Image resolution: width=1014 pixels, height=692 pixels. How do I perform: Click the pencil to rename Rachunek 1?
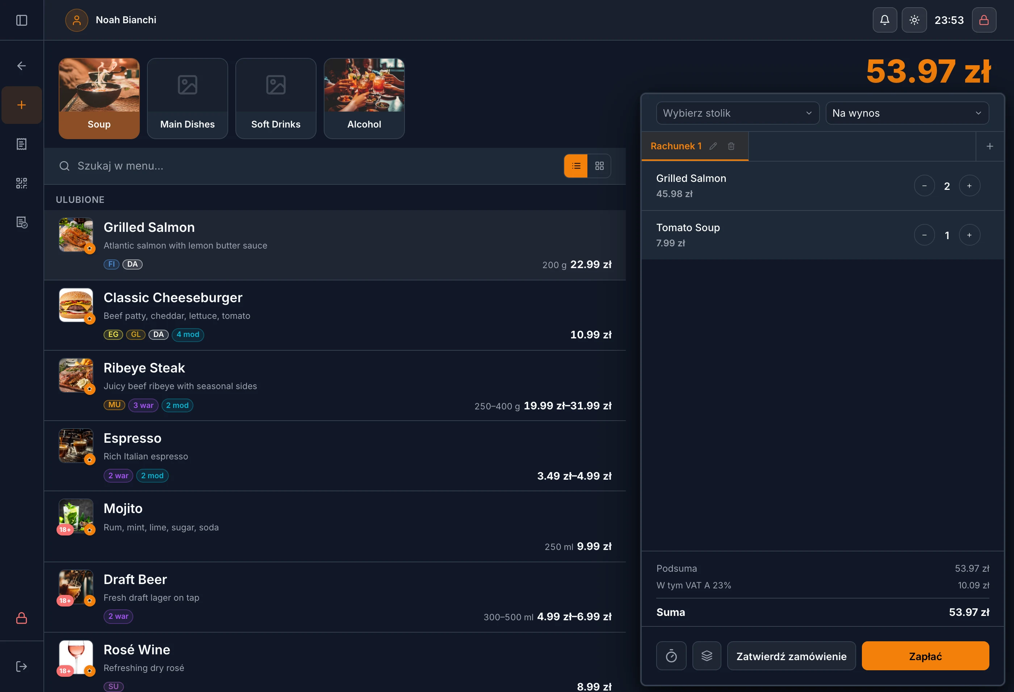coord(713,146)
